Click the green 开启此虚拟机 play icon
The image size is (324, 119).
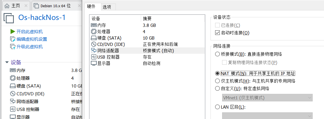click(12, 31)
